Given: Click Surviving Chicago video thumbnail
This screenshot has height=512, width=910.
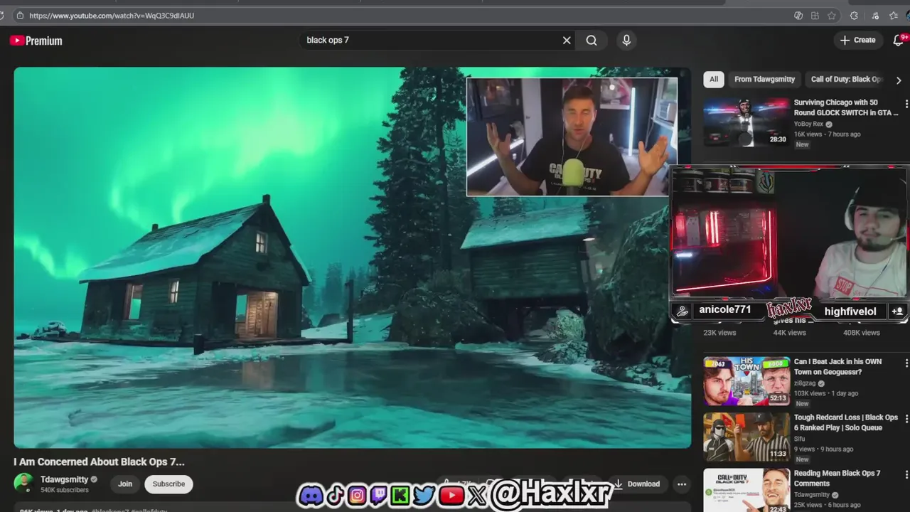Looking at the screenshot, I should (x=746, y=122).
